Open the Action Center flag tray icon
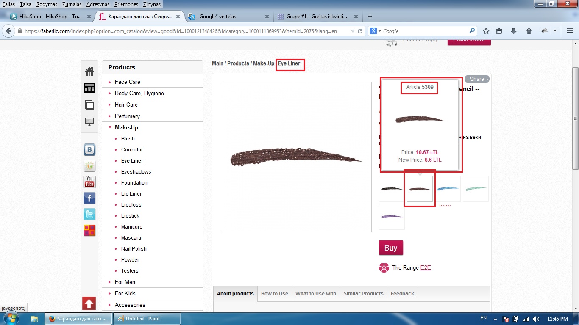 pyautogui.click(x=505, y=319)
